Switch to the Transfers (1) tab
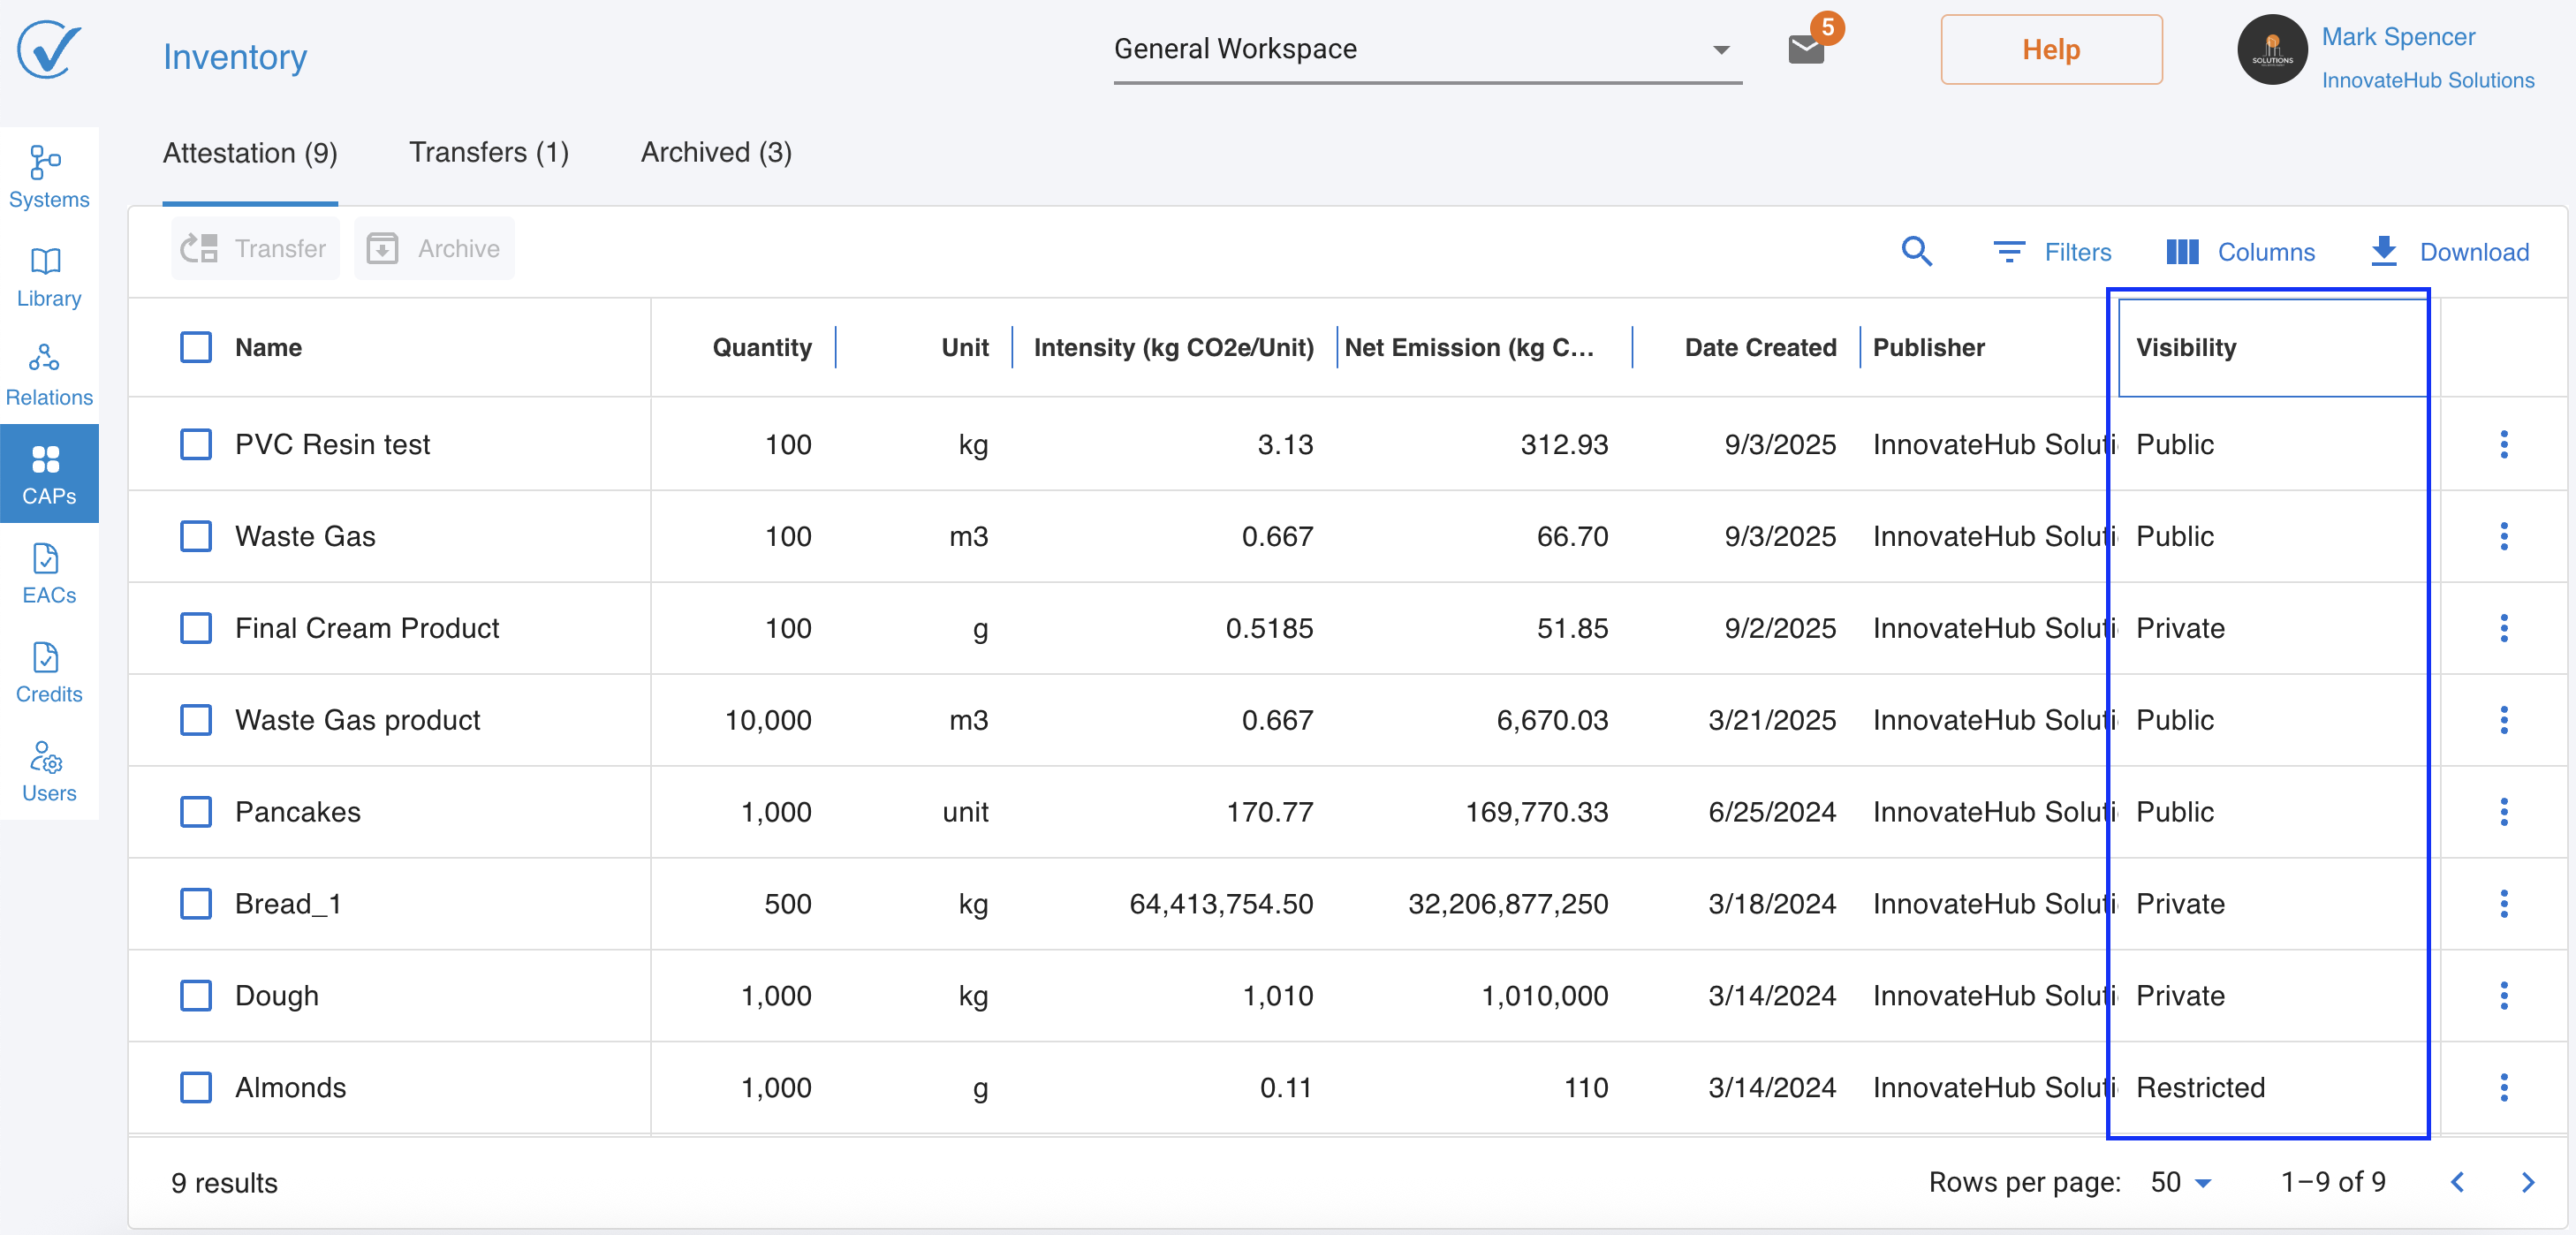This screenshot has height=1235, width=2576. (488, 152)
